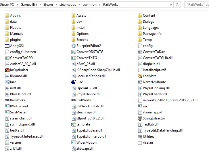
Task: Select TypeEdit.DataHandling.dll file
Action: point(160,130)
